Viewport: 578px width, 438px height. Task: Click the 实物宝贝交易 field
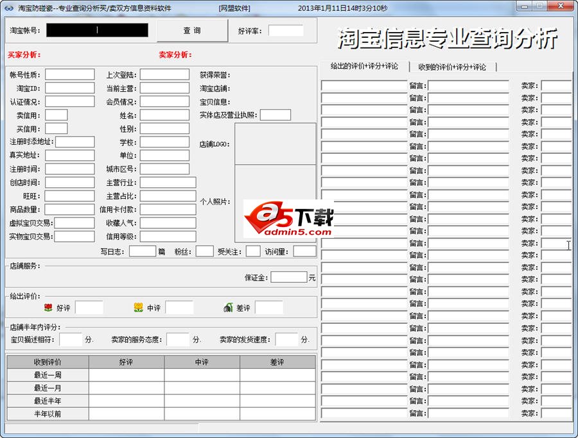(x=74, y=236)
